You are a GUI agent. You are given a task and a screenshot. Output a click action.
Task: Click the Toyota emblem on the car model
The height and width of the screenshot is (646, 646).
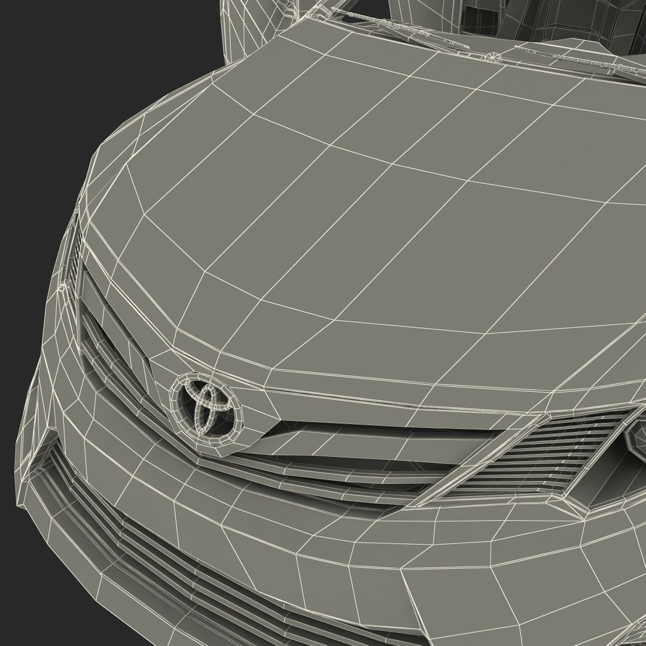206,409
